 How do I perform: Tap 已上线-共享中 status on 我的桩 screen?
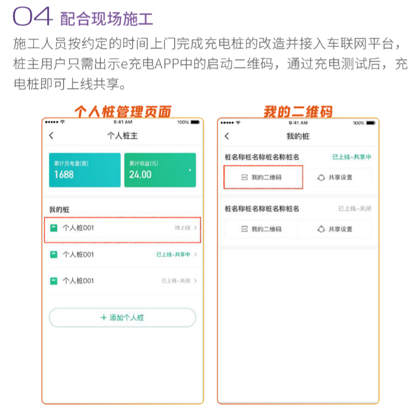(352, 157)
